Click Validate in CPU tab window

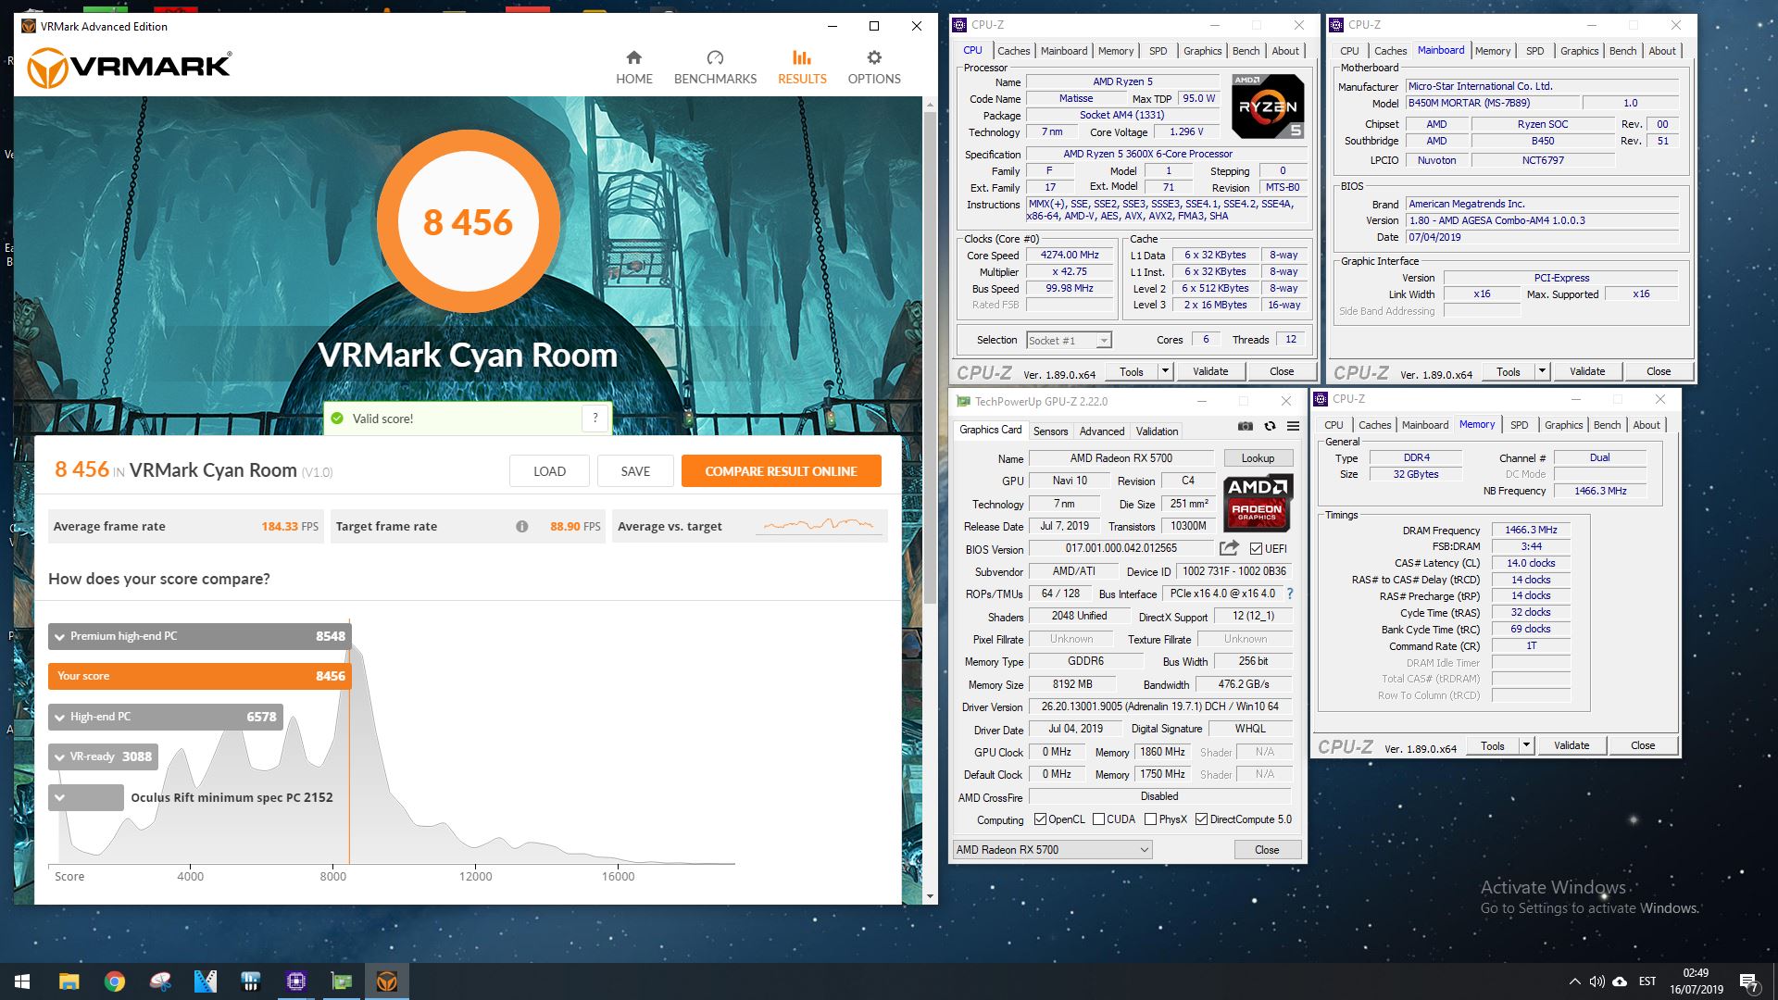pyautogui.click(x=1210, y=371)
